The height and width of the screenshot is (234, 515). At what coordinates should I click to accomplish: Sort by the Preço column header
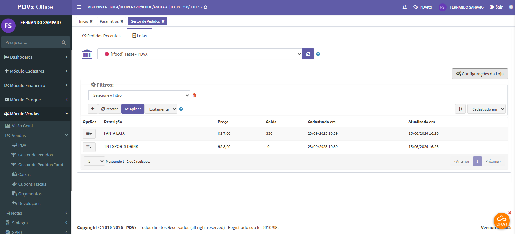[x=223, y=122]
